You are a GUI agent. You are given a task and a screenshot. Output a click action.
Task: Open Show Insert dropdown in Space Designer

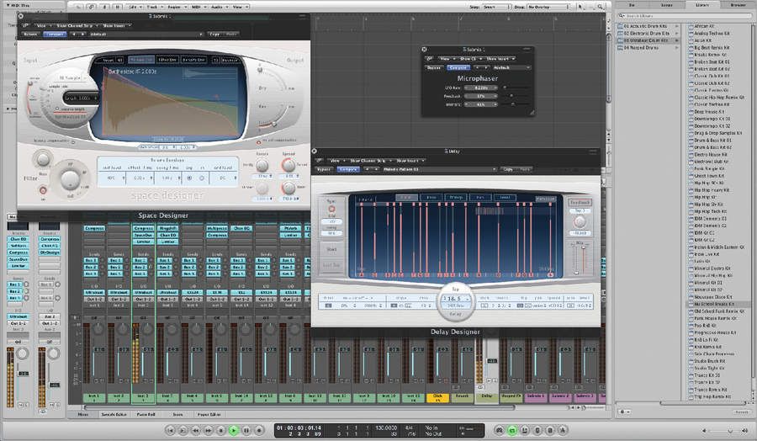pos(117,25)
